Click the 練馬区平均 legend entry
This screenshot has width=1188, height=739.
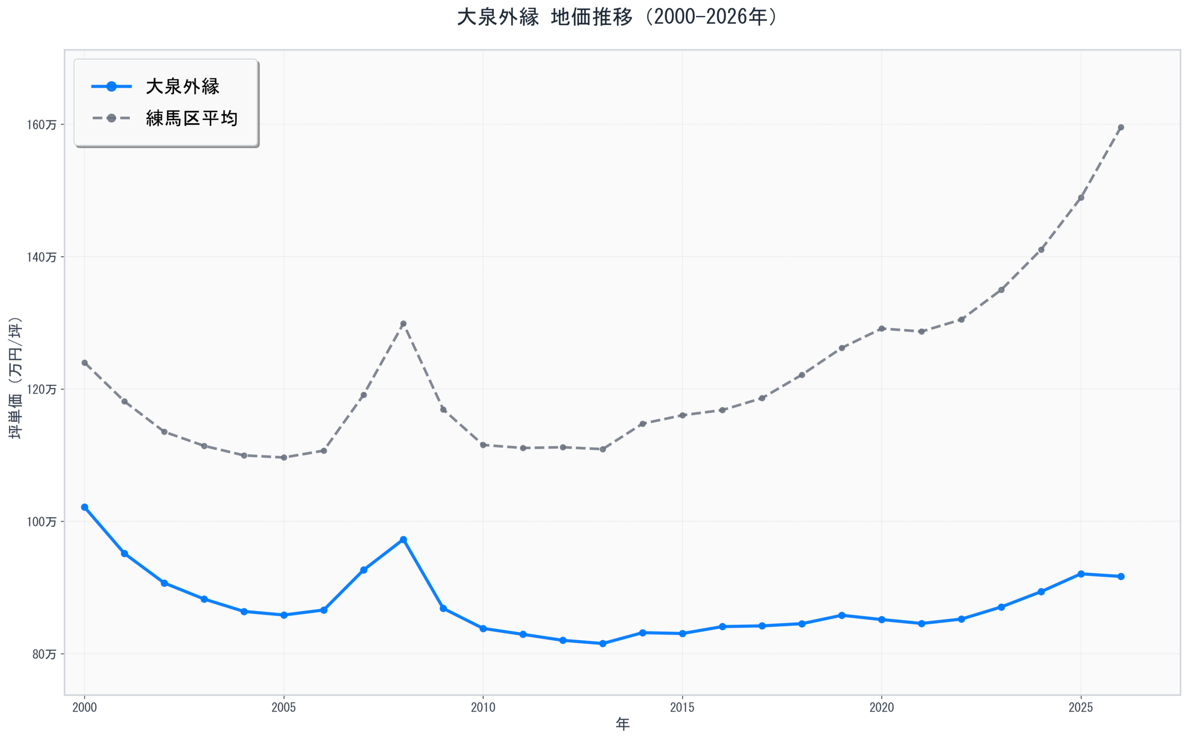(192, 118)
